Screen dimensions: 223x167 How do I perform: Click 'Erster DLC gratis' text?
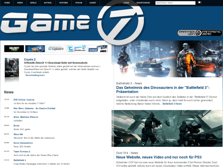tap(22, 129)
